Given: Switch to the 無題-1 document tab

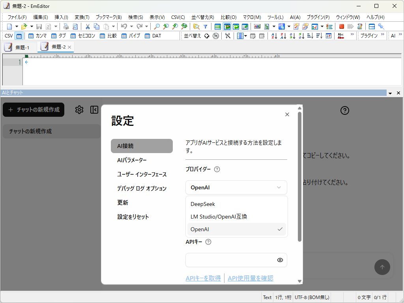Looking at the screenshot, I should click(x=21, y=47).
